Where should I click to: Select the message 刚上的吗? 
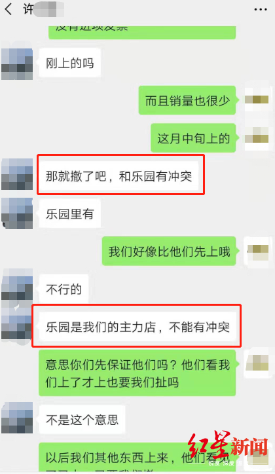click(x=70, y=64)
